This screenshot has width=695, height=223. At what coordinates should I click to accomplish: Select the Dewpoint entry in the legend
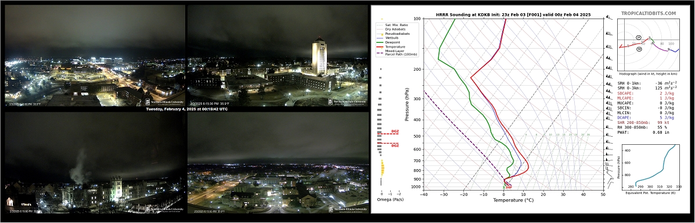coord(394,42)
